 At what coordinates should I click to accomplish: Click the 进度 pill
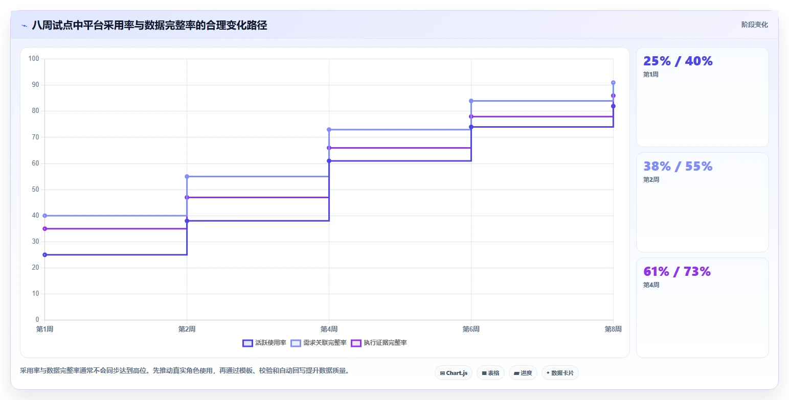coord(523,373)
